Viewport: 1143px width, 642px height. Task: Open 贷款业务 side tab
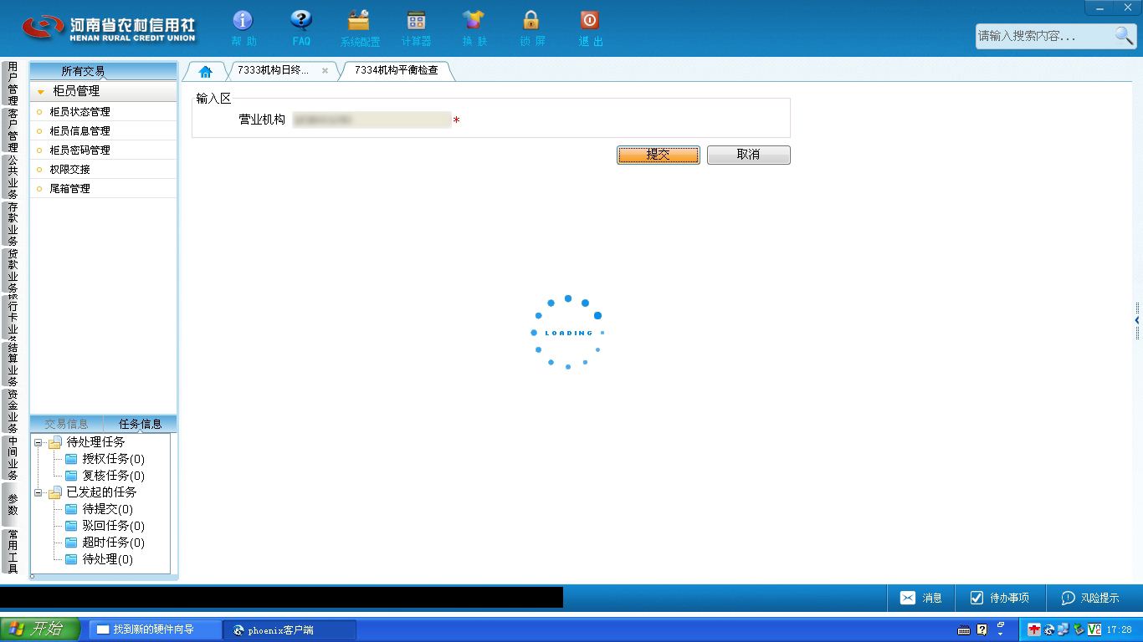(x=12, y=270)
